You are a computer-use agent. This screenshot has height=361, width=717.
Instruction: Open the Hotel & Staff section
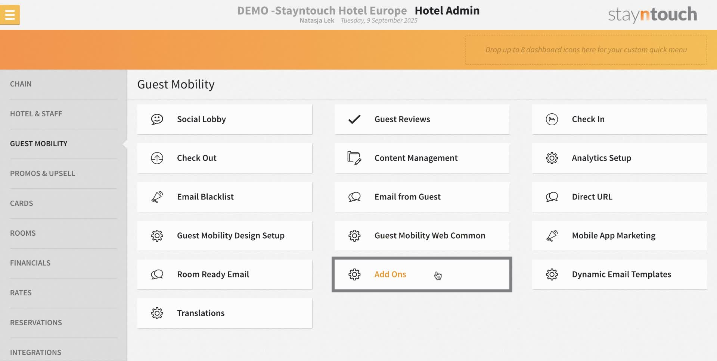coord(63,114)
